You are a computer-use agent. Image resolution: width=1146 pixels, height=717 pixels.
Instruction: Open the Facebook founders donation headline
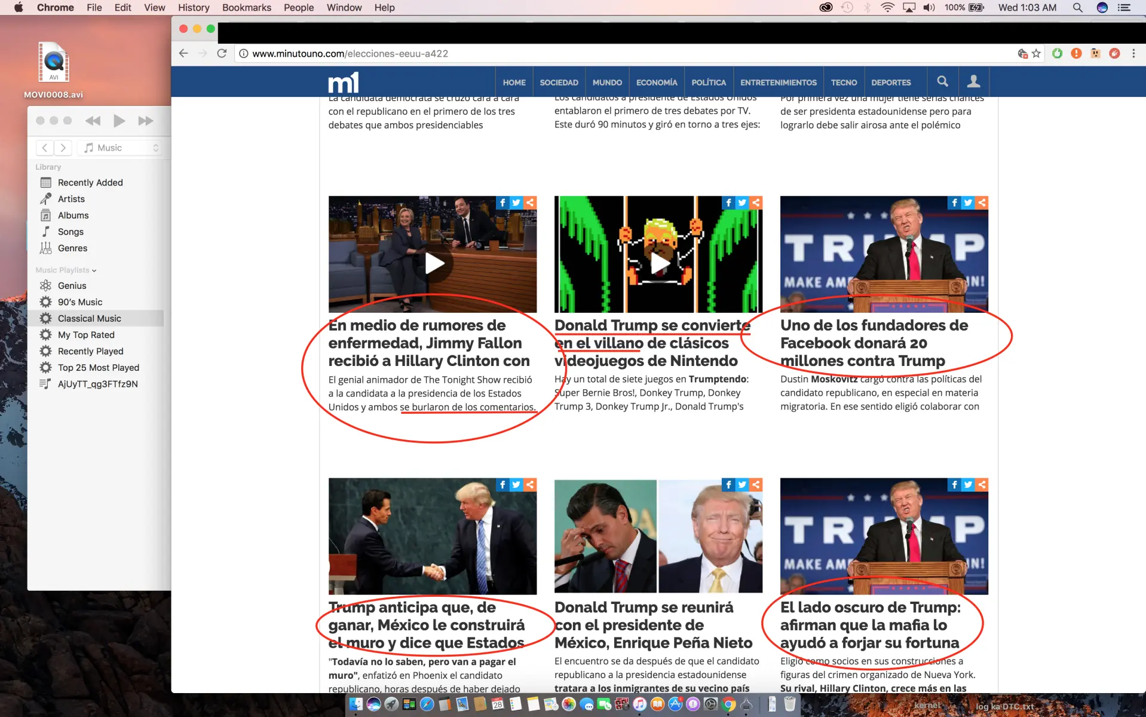point(874,343)
